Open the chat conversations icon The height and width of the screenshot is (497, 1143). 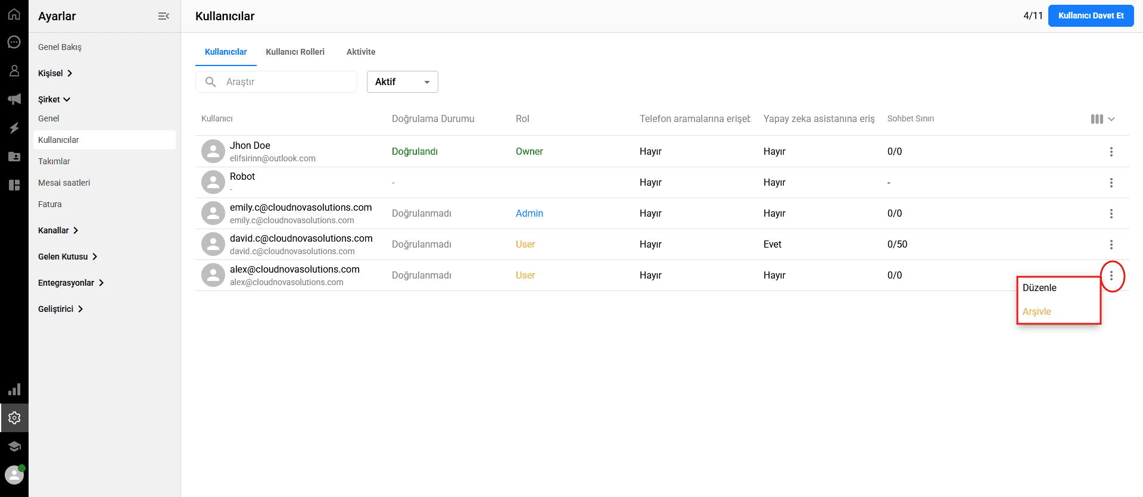[x=14, y=42]
